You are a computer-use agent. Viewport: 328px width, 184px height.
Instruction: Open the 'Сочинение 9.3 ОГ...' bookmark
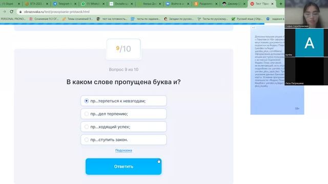click(x=44, y=19)
